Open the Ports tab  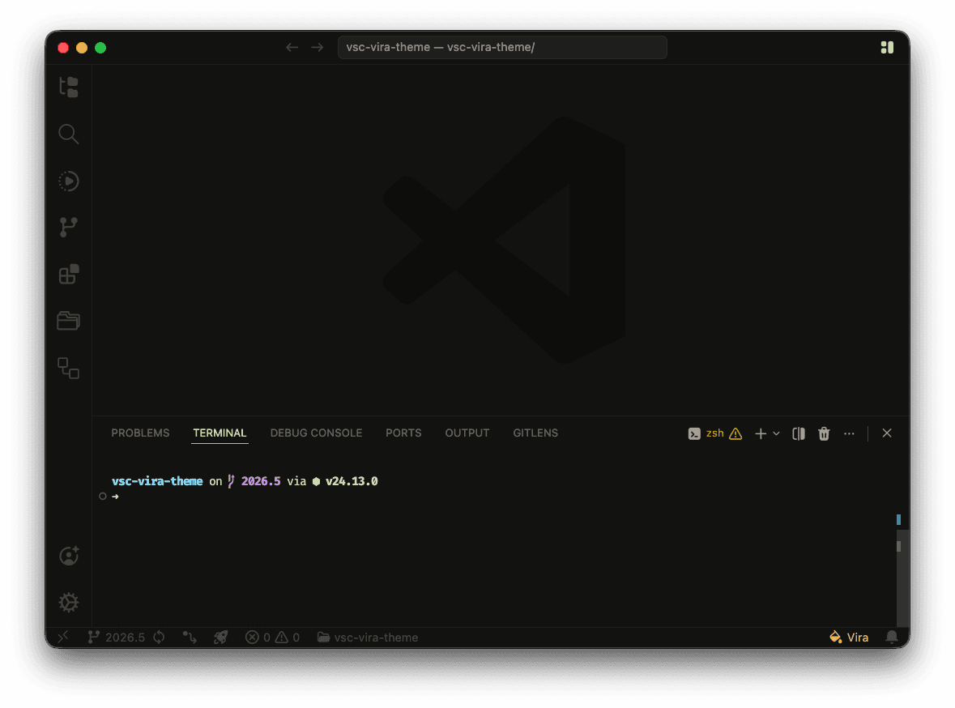click(403, 433)
